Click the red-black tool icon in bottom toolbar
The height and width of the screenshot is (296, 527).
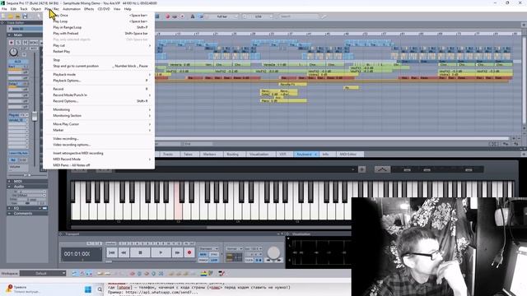point(222,274)
